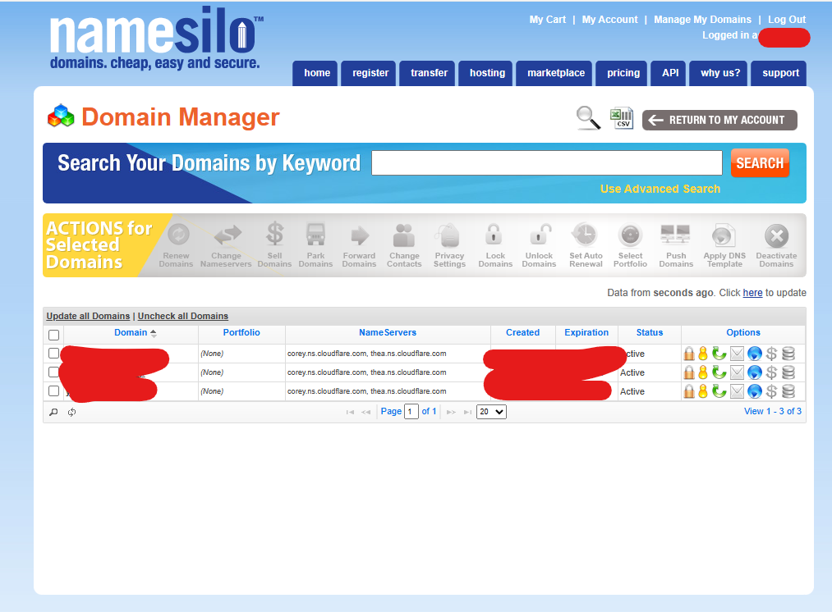Click the orange SEARCH button
This screenshot has height=612, width=832.
[x=760, y=163]
